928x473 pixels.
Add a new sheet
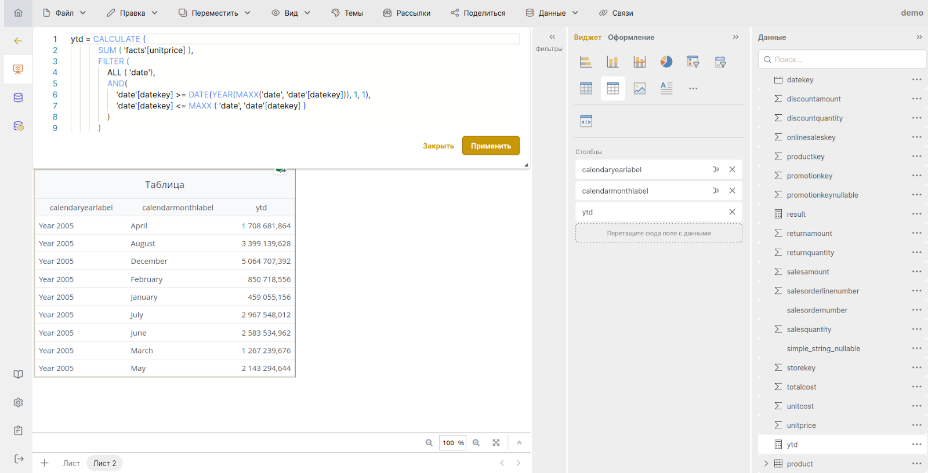click(x=45, y=463)
